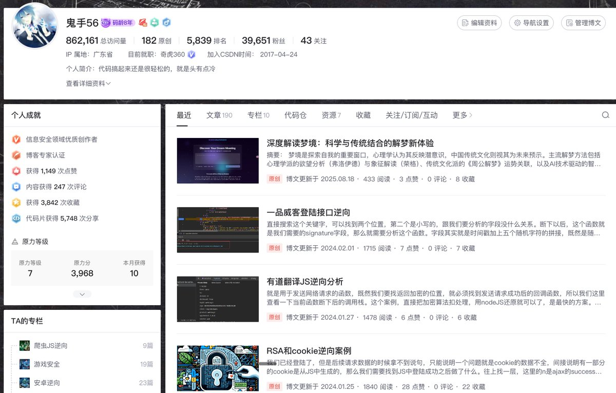Open article 深度解读梦境：科学与传统结合的解梦新体验
The image size is (616, 393).
[x=350, y=143]
